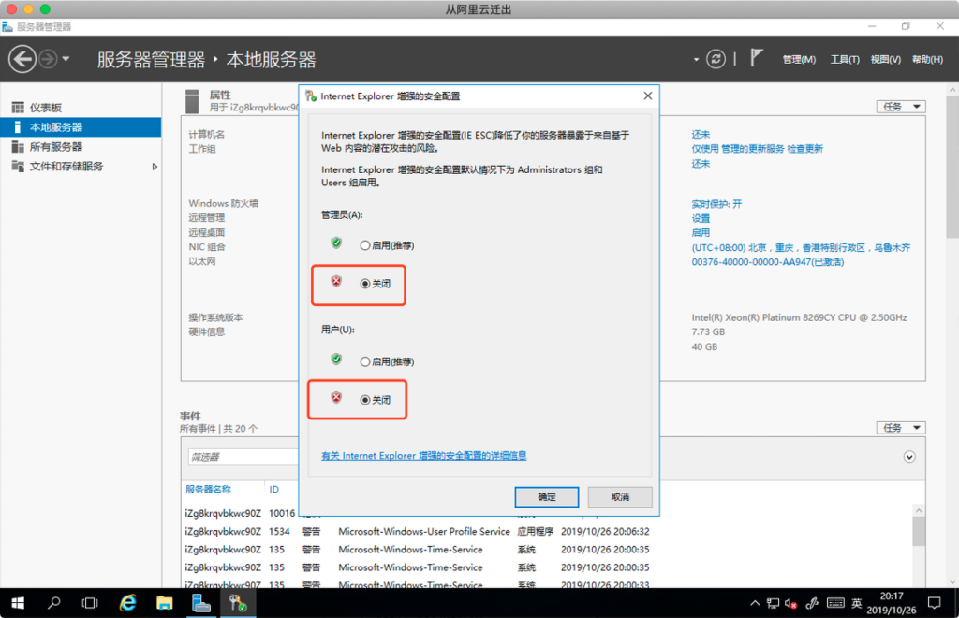Expand 文件和存储服务 sidebar arrow
The image size is (959, 618).
(155, 167)
